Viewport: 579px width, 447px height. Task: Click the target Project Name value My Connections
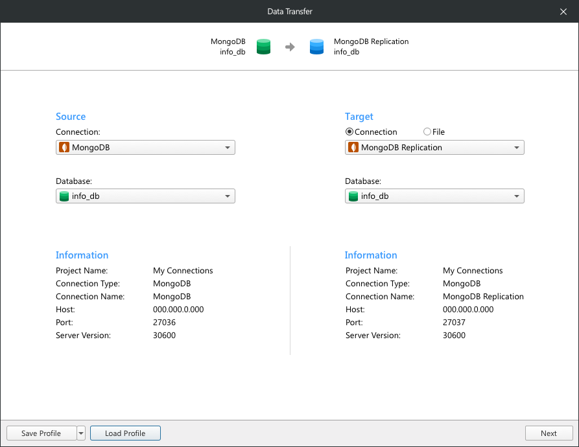(473, 271)
